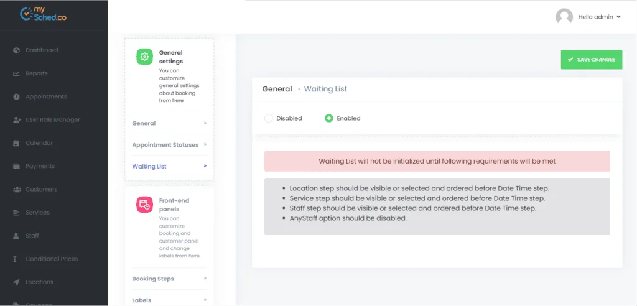The height and width of the screenshot is (306, 637).
Task: Click the Save Changes button
Action: (592, 60)
